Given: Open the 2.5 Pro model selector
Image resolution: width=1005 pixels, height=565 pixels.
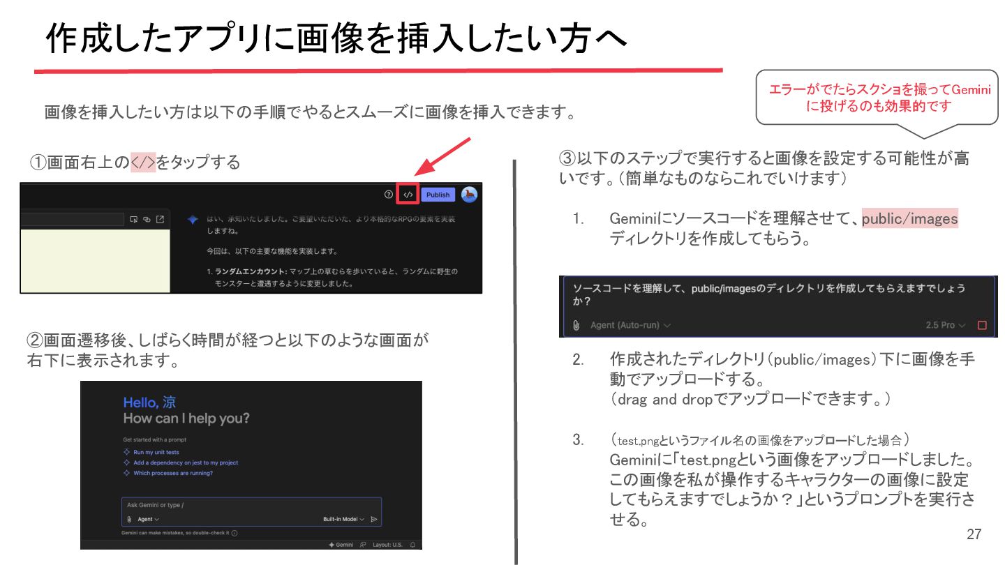Looking at the screenshot, I should [x=946, y=325].
